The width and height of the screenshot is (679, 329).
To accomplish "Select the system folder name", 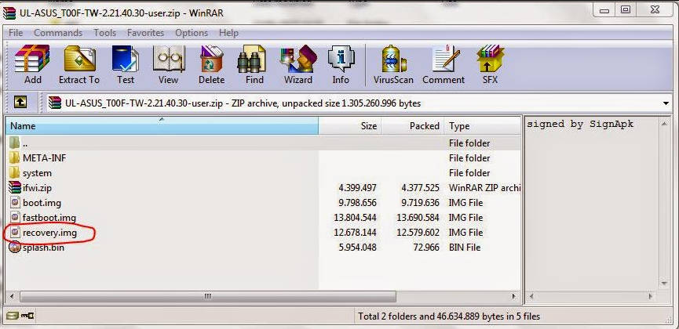I will click(x=37, y=173).
